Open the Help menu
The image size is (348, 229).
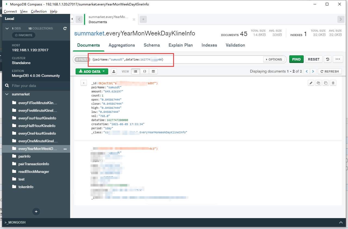(54, 11)
